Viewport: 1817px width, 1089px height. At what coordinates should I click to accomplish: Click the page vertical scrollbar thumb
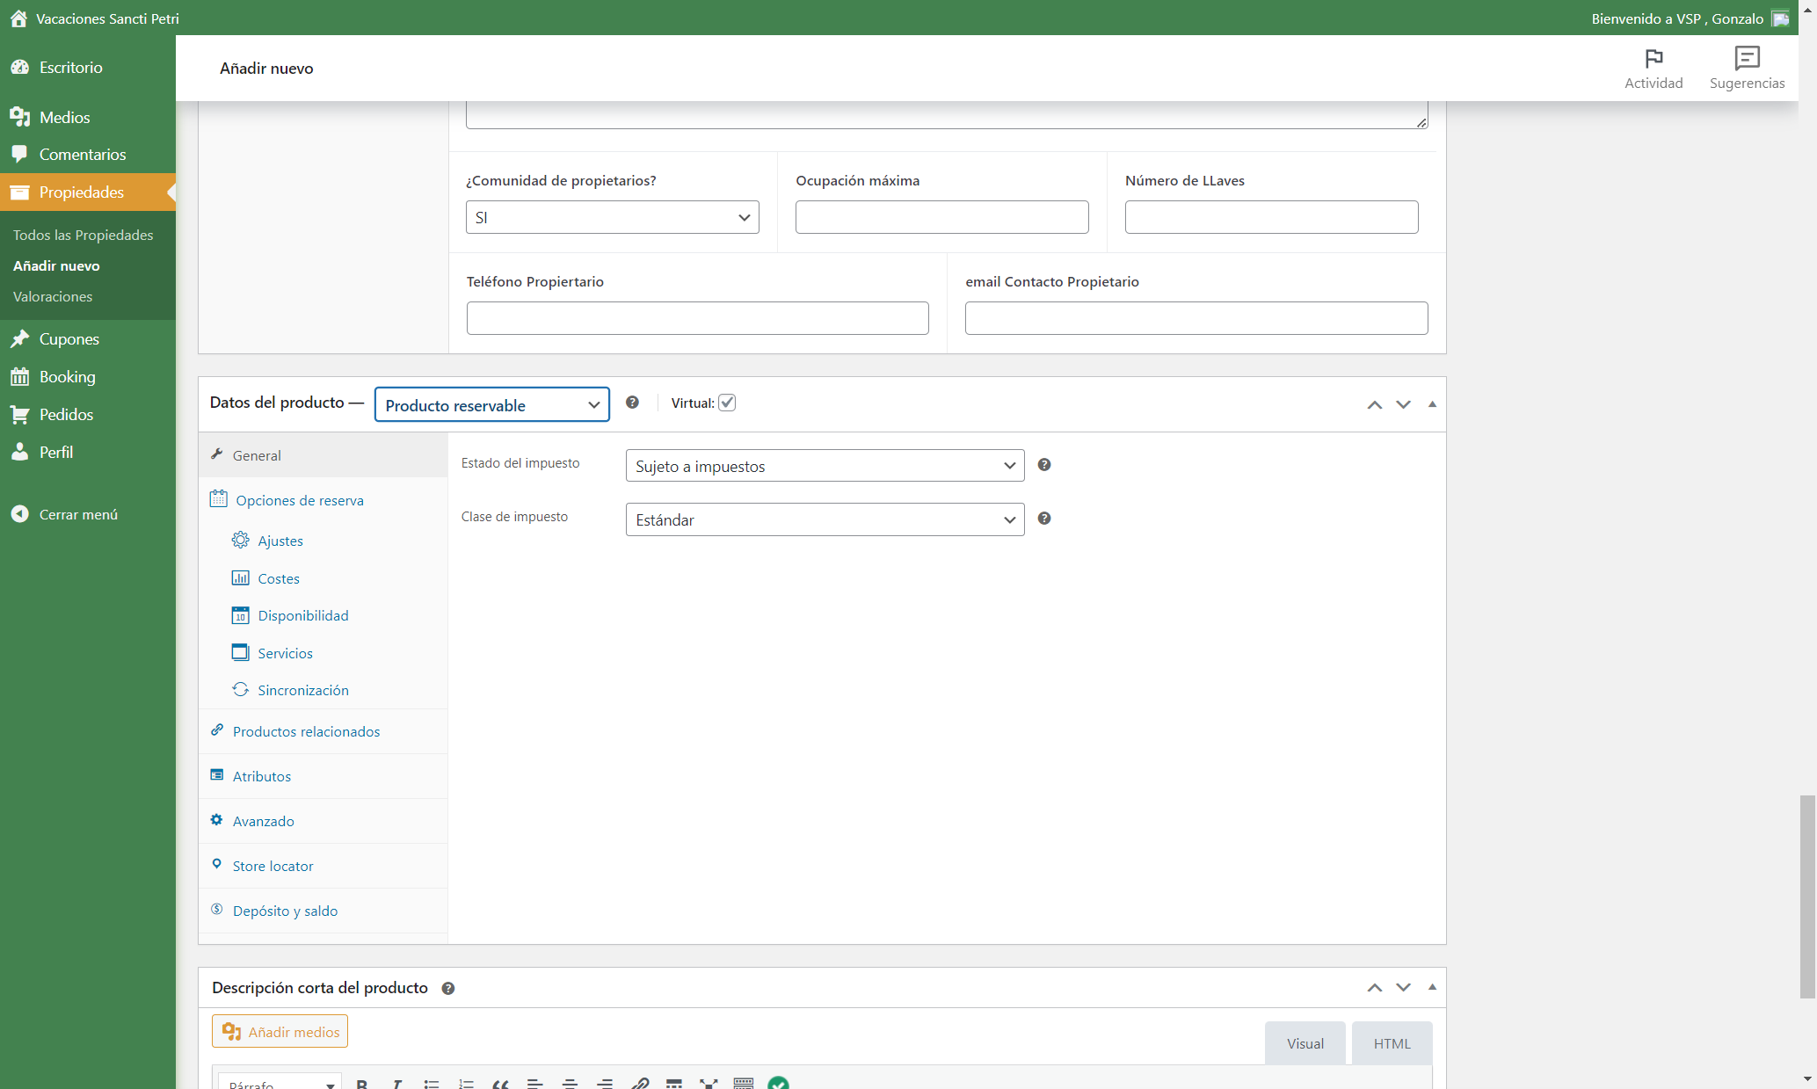click(1807, 897)
